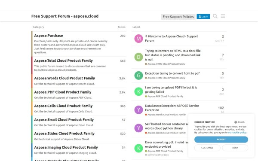The width and height of the screenshot is (258, 161).
Task: Click the green G user avatar
Action: pyautogui.click(x=138, y=76)
